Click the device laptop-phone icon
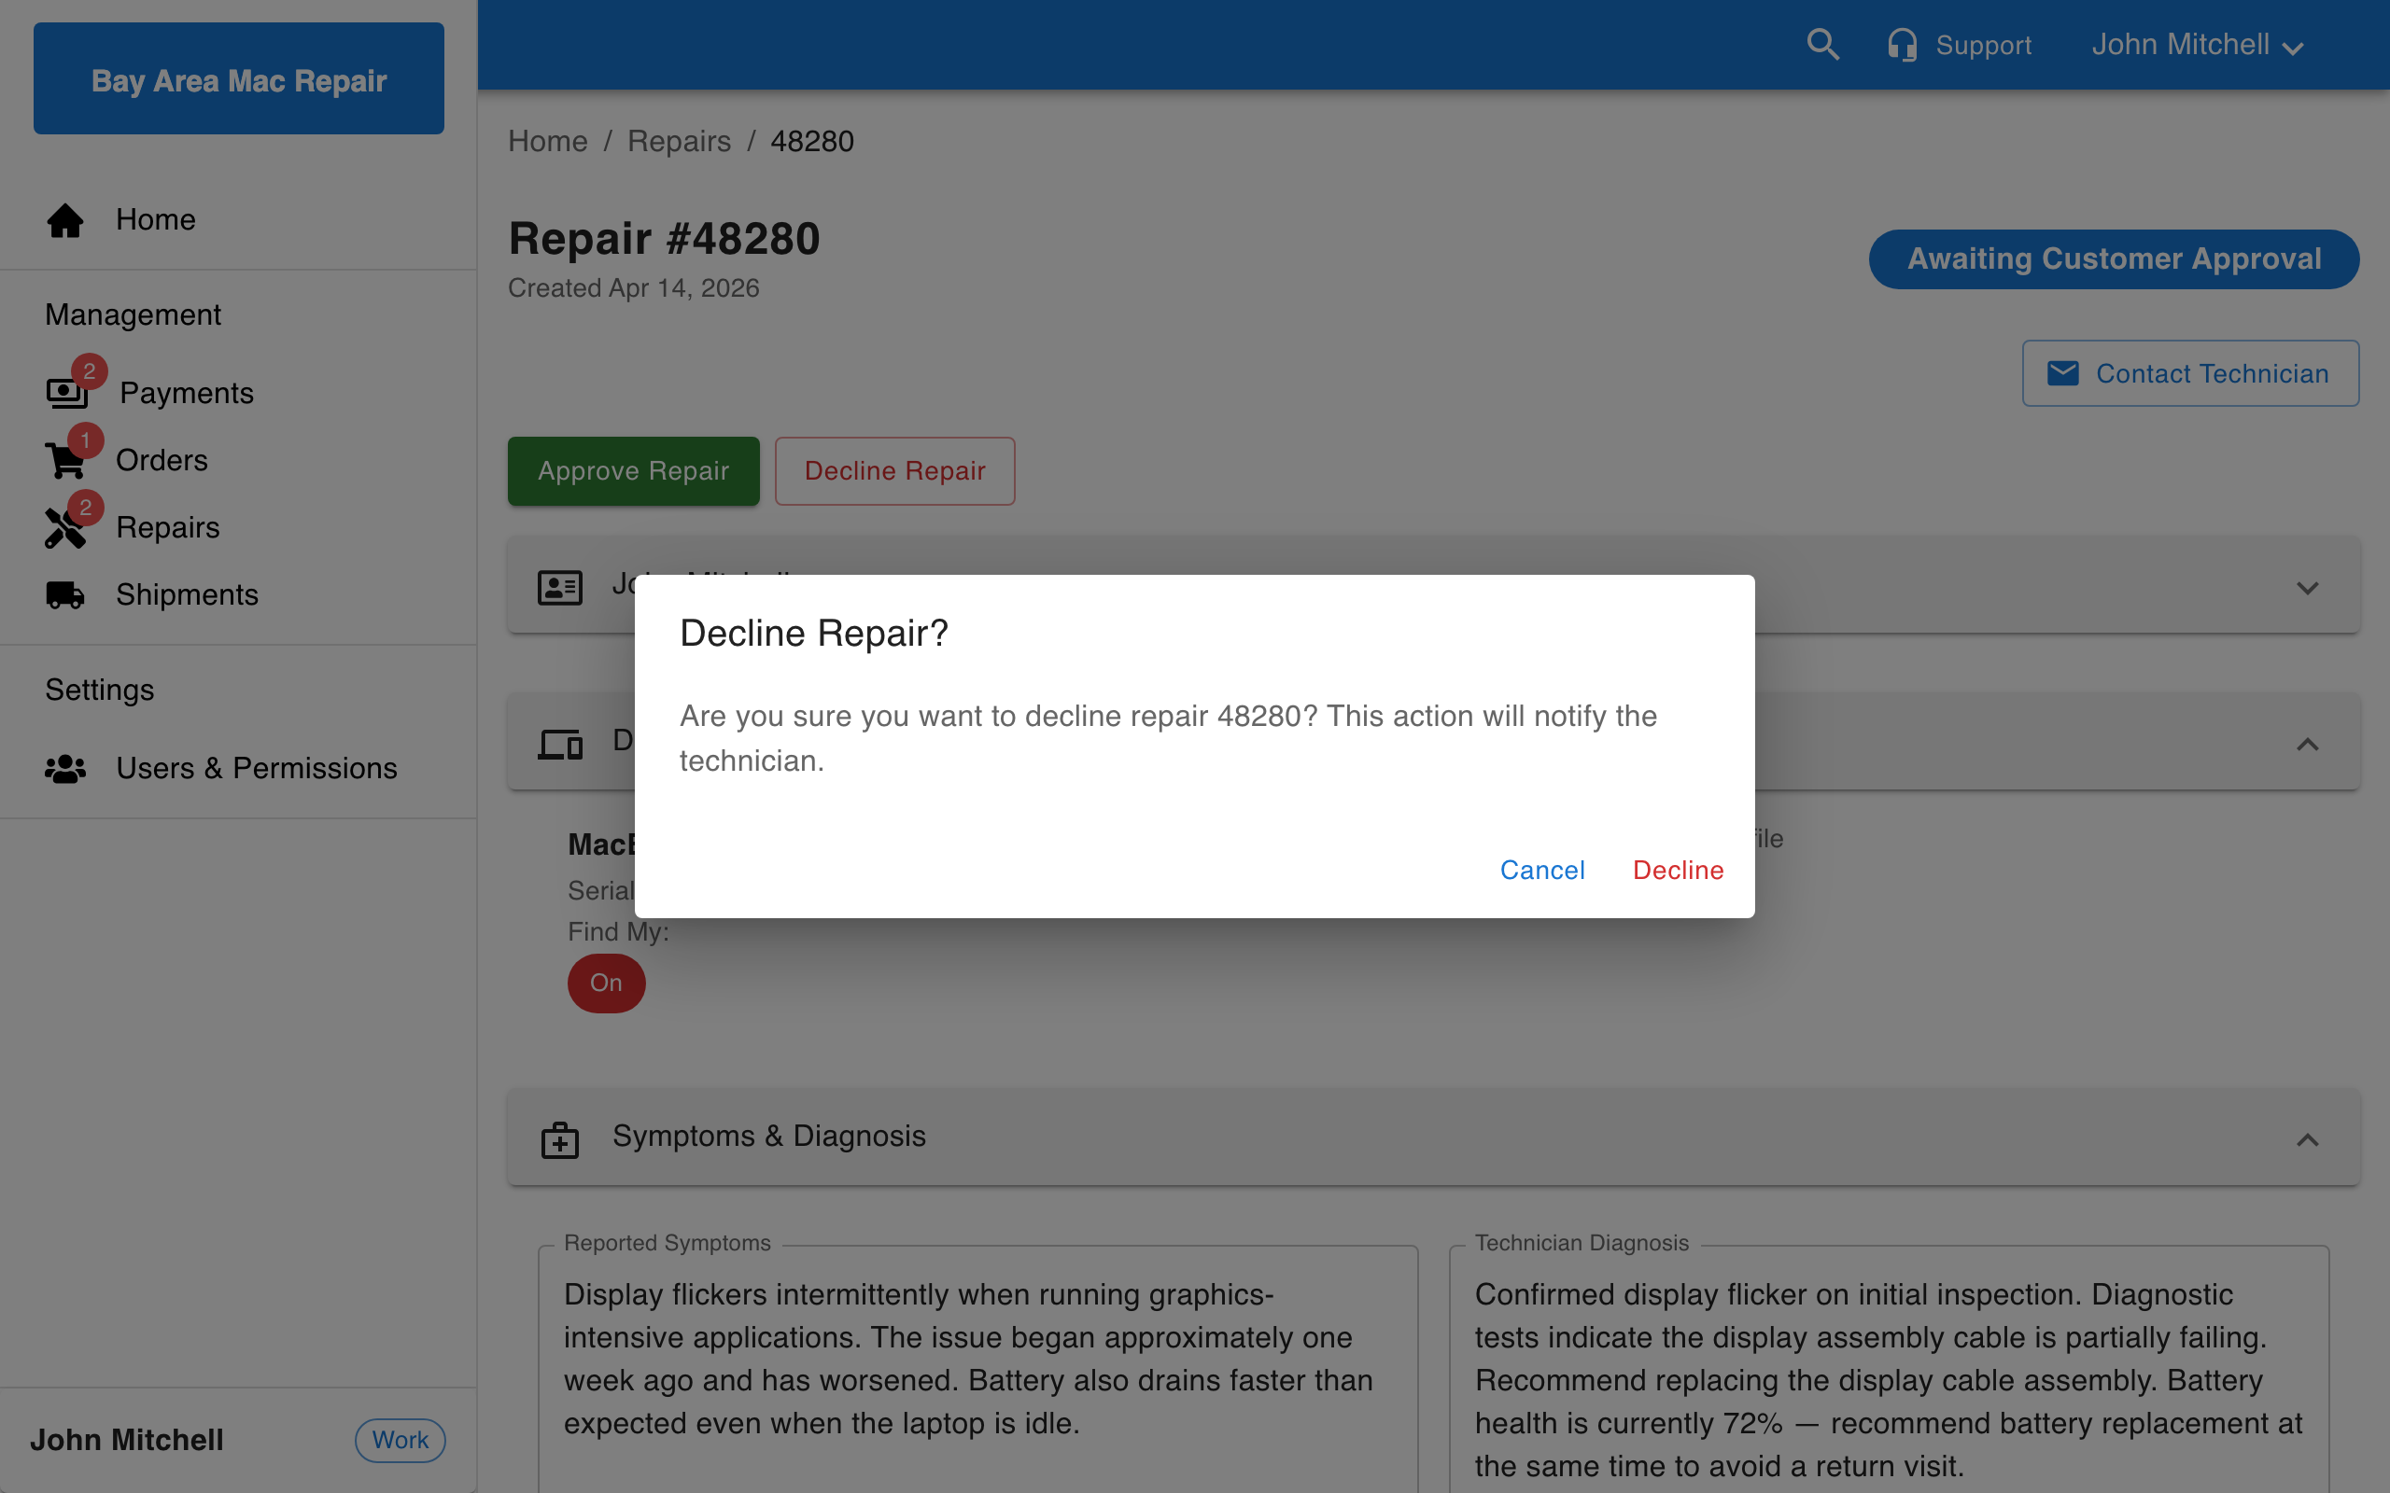The image size is (2390, 1493). click(560, 744)
